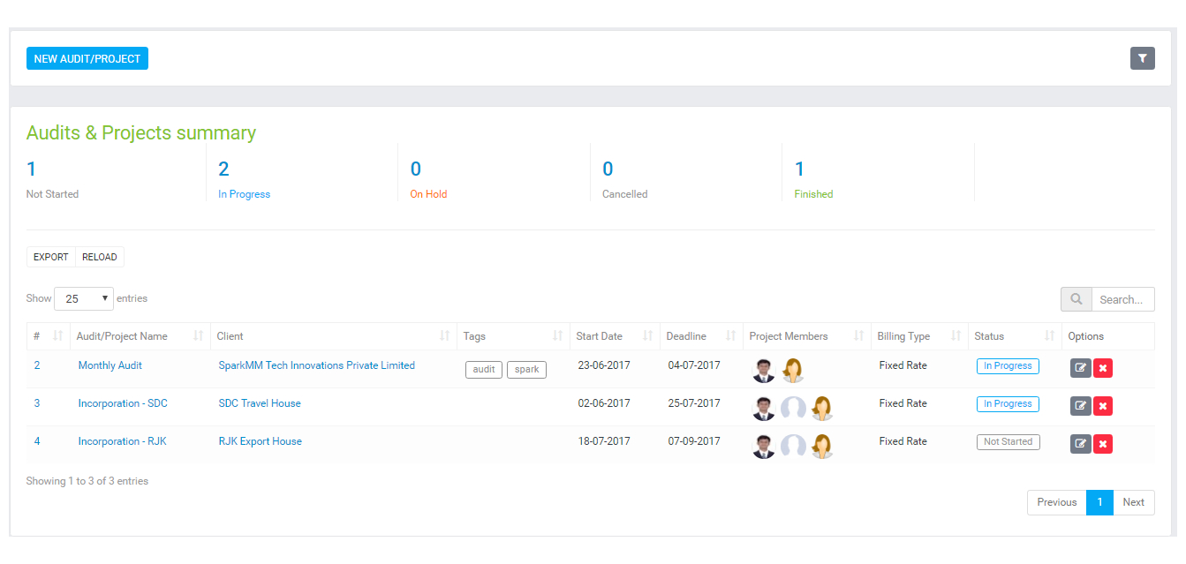Type in the Search field

[x=1122, y=299]
